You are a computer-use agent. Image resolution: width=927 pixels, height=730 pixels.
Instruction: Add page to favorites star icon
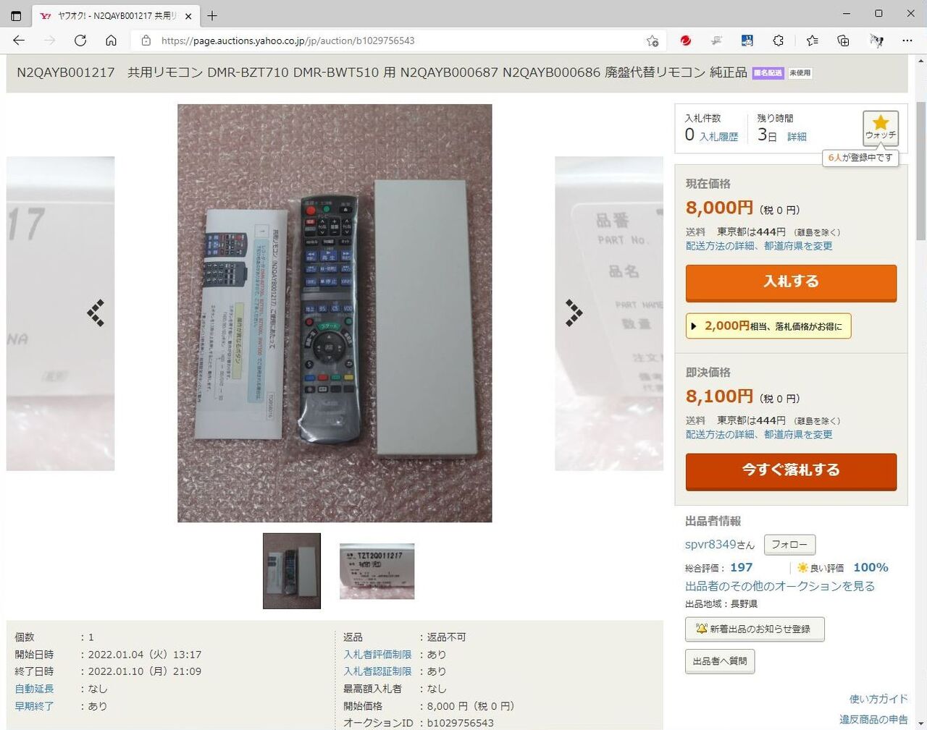652,41
